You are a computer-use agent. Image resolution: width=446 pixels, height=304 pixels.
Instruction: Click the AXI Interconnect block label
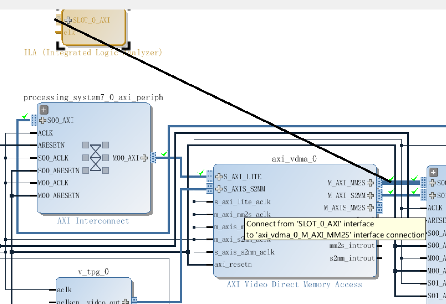tap(93, 221)
